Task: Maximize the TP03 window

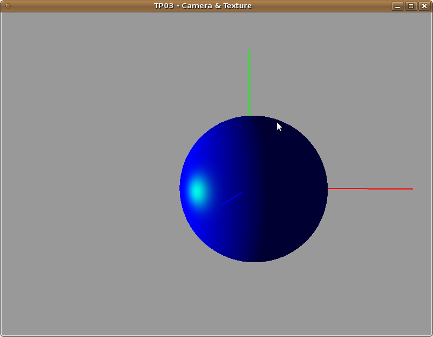Action: [x=411, y=6]
